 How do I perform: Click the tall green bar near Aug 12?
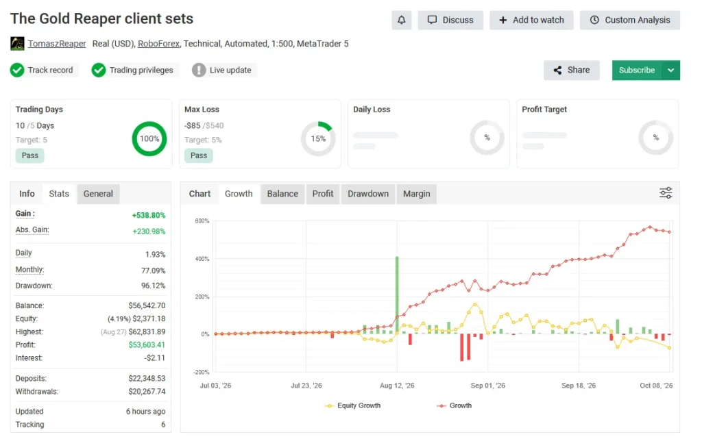click(x=397, y=295)
